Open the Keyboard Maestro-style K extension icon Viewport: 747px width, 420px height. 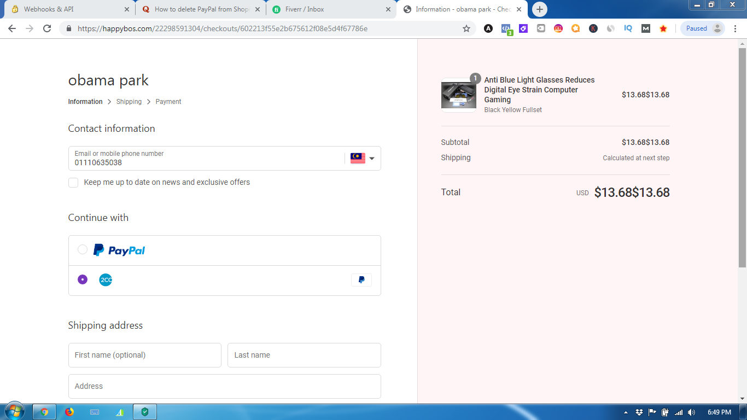593,28
